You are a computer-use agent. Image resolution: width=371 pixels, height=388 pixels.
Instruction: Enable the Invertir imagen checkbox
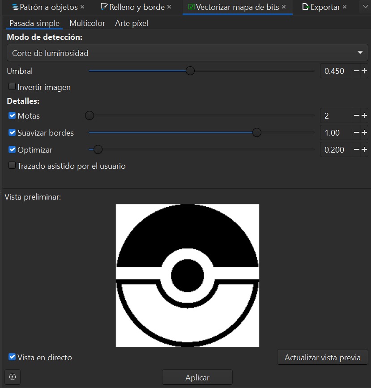pos(12,87)
